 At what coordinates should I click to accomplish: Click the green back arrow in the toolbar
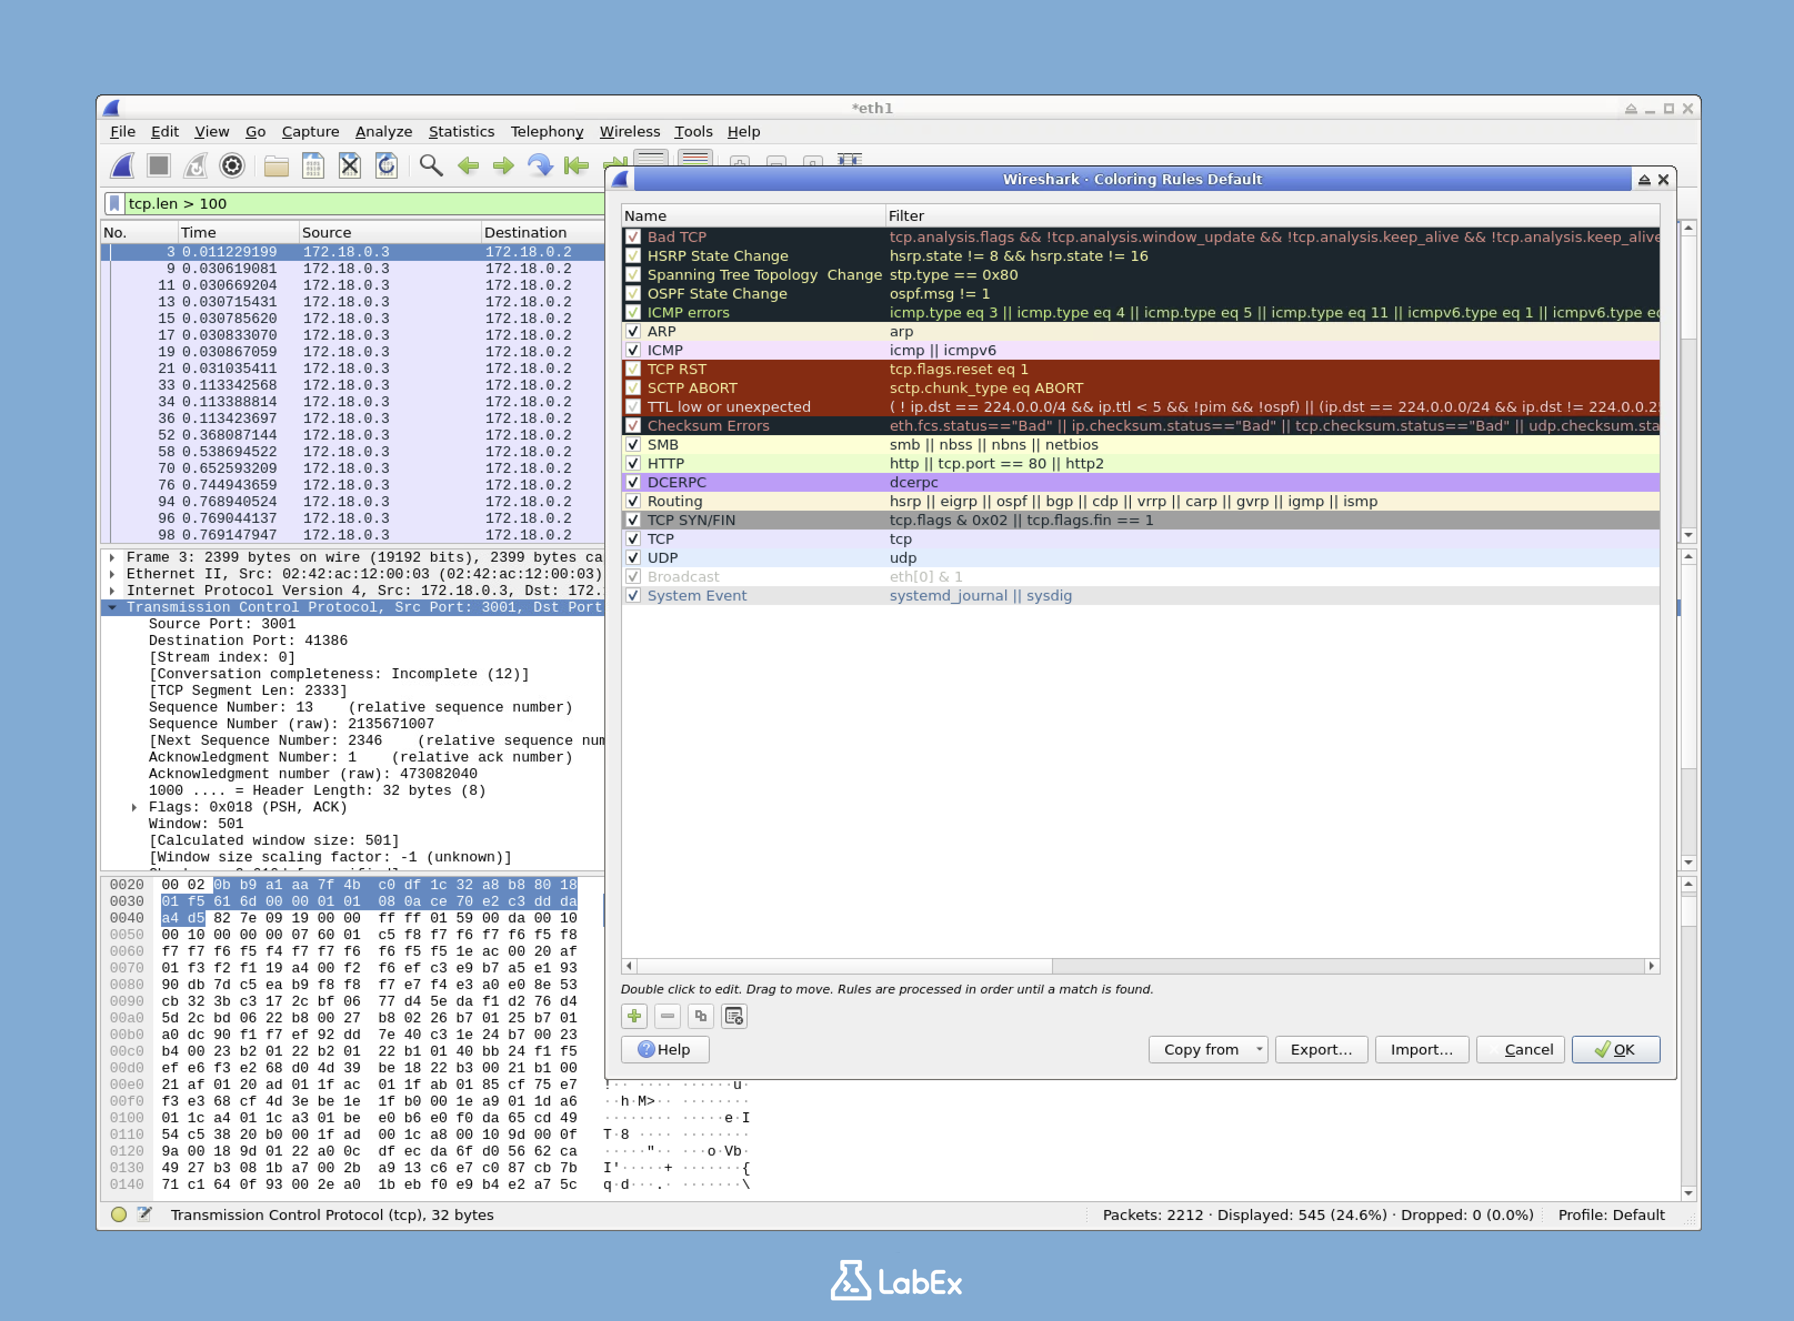pyautogui.click(x=468, y=165)
